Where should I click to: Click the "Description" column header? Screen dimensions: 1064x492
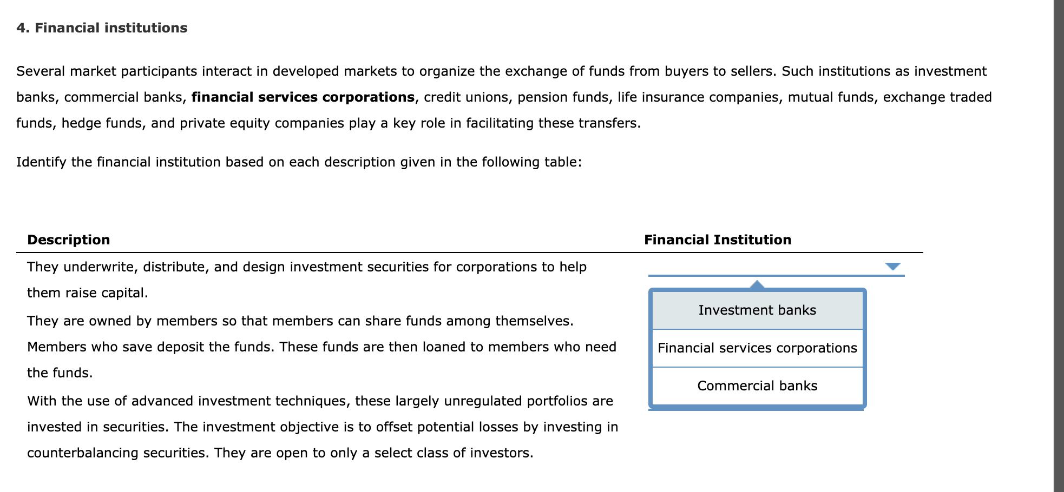pos(68,240)
